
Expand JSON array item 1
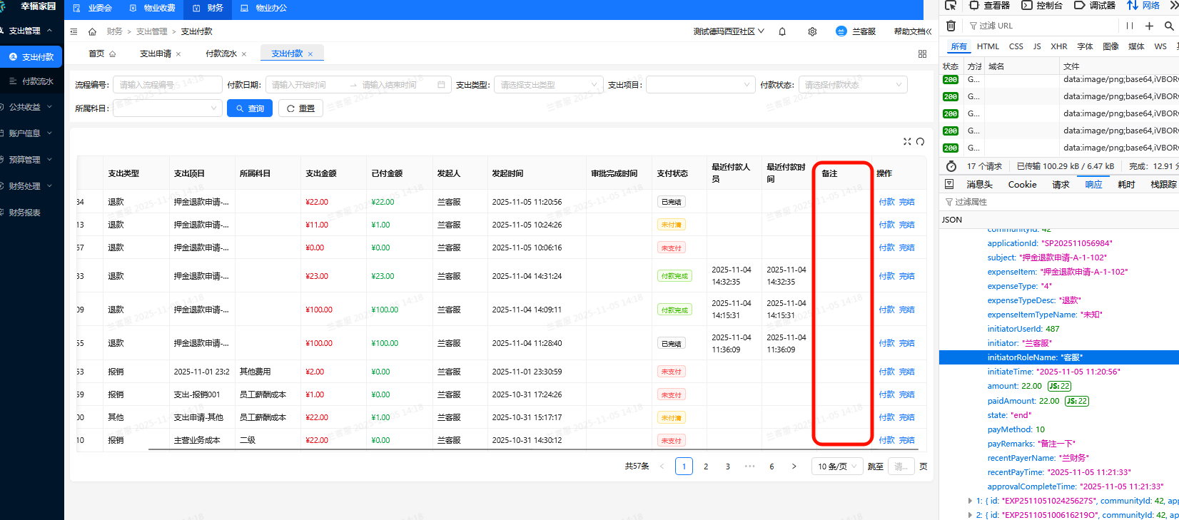pos(969,501)
